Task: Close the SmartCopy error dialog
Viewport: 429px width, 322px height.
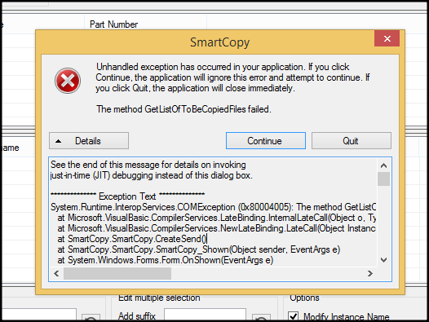Action: pos(387,38)
